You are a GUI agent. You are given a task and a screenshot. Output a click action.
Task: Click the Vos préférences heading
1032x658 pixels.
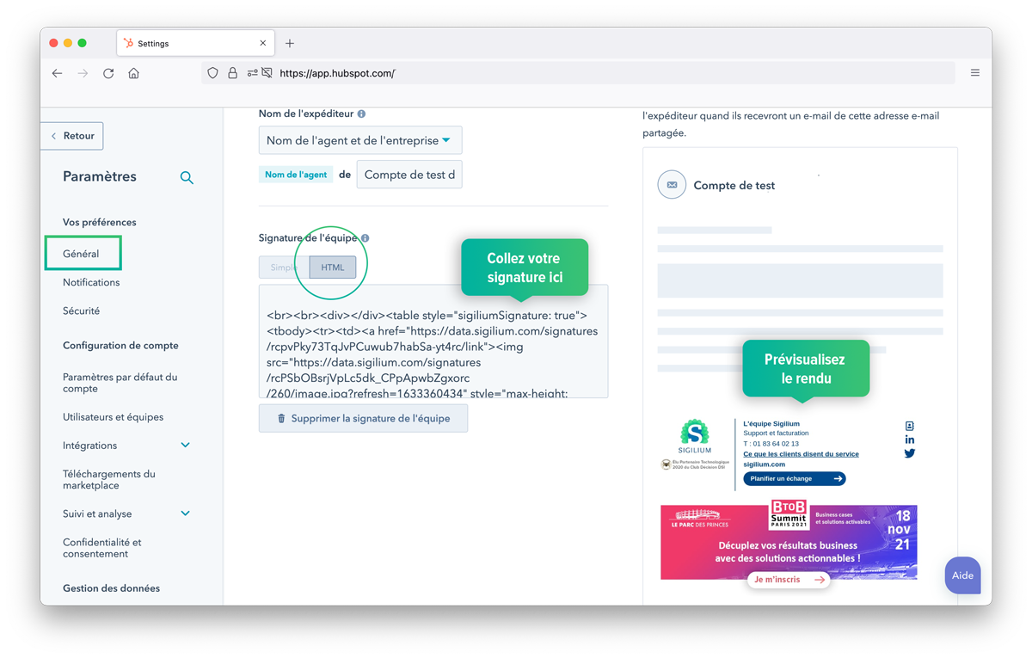coord(100,222)
